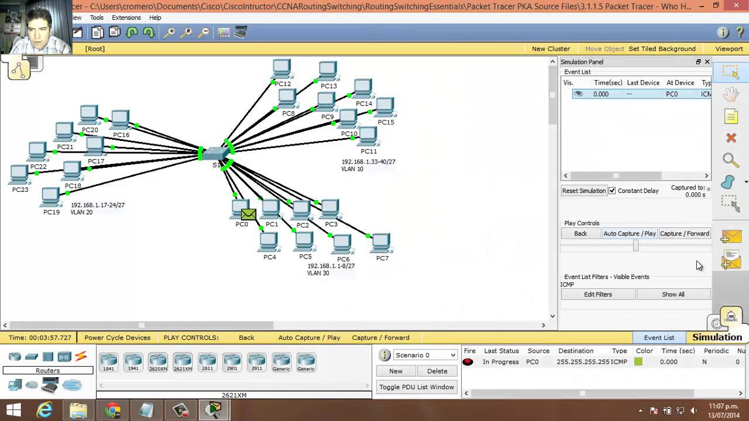Select the Routers device category icon
Screen dimensions: 749x421
pyautogui.click(x=15, y=357)
